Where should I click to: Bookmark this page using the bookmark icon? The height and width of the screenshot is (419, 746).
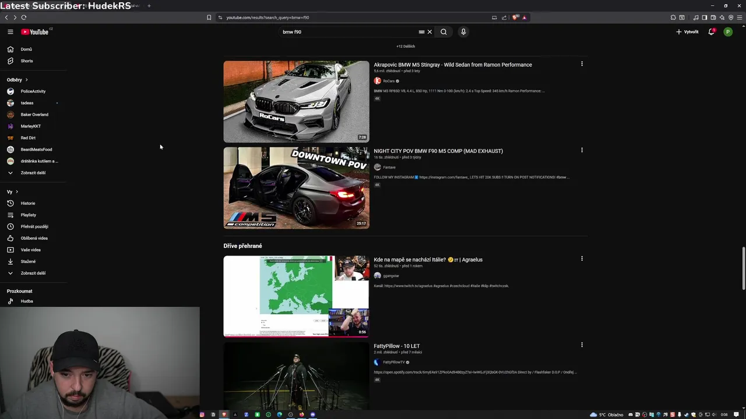click(x=209, y=17)
